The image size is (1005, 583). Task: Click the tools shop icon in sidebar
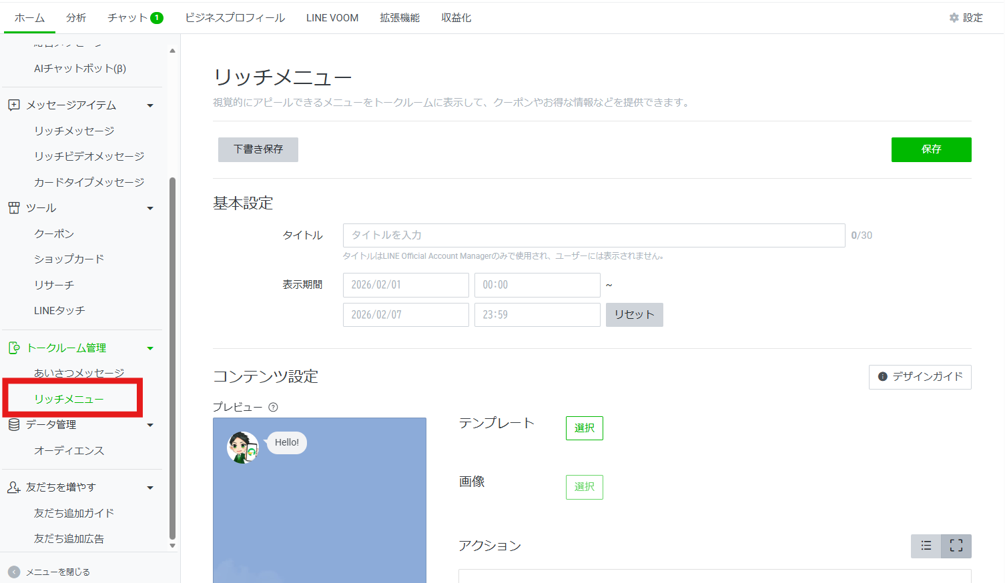pos(13,208)
